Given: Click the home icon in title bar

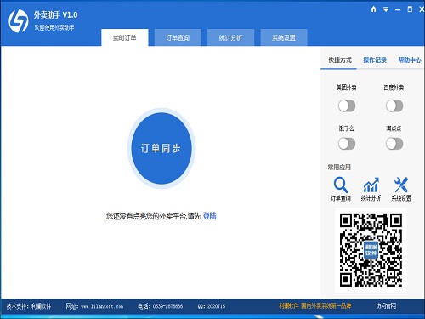Looking at the screenshot, I should [x=374, y=9].
